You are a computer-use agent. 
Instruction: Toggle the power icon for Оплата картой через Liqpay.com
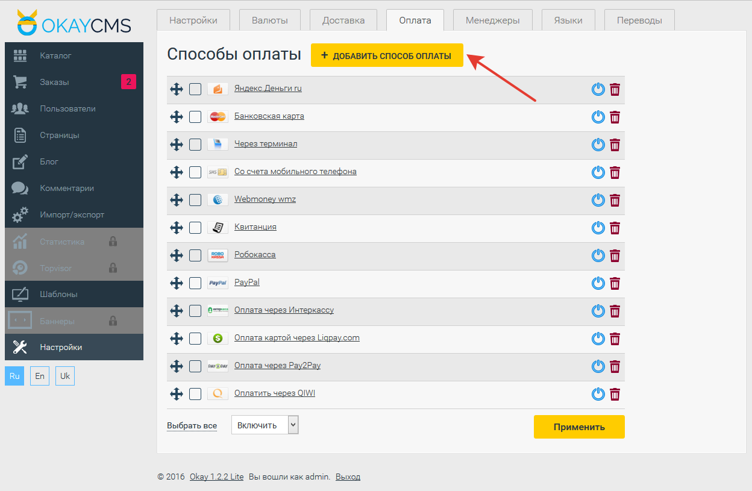tap(598, 339)
